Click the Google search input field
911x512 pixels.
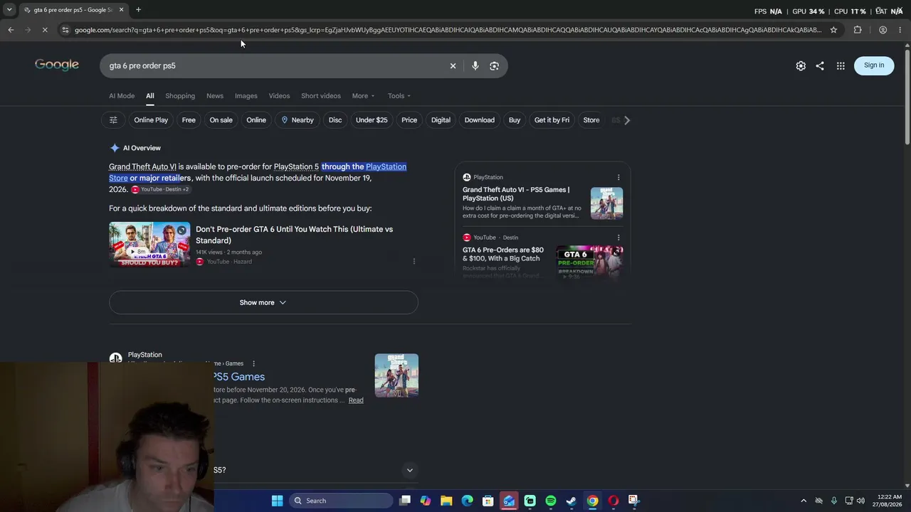coord(274,65)
